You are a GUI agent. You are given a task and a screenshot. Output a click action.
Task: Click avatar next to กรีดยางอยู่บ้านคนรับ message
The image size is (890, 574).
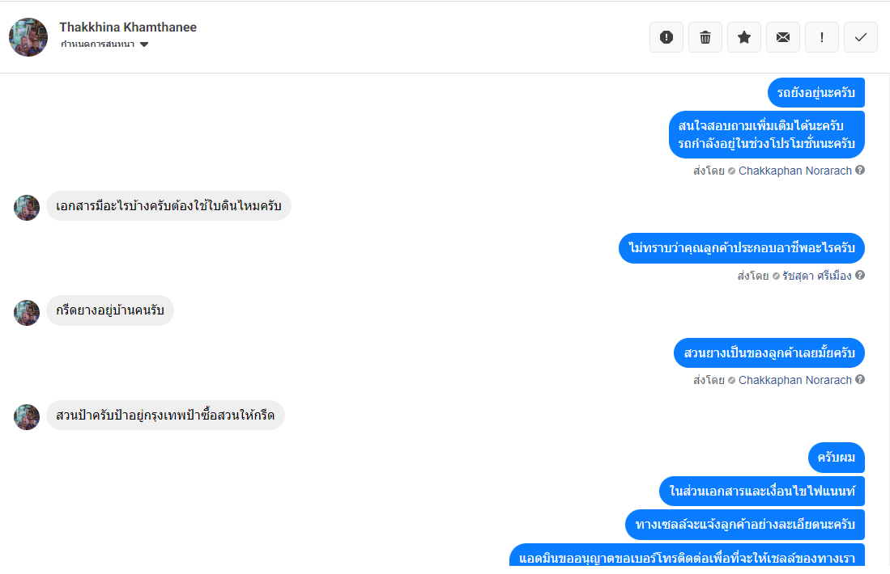point(27,312)
